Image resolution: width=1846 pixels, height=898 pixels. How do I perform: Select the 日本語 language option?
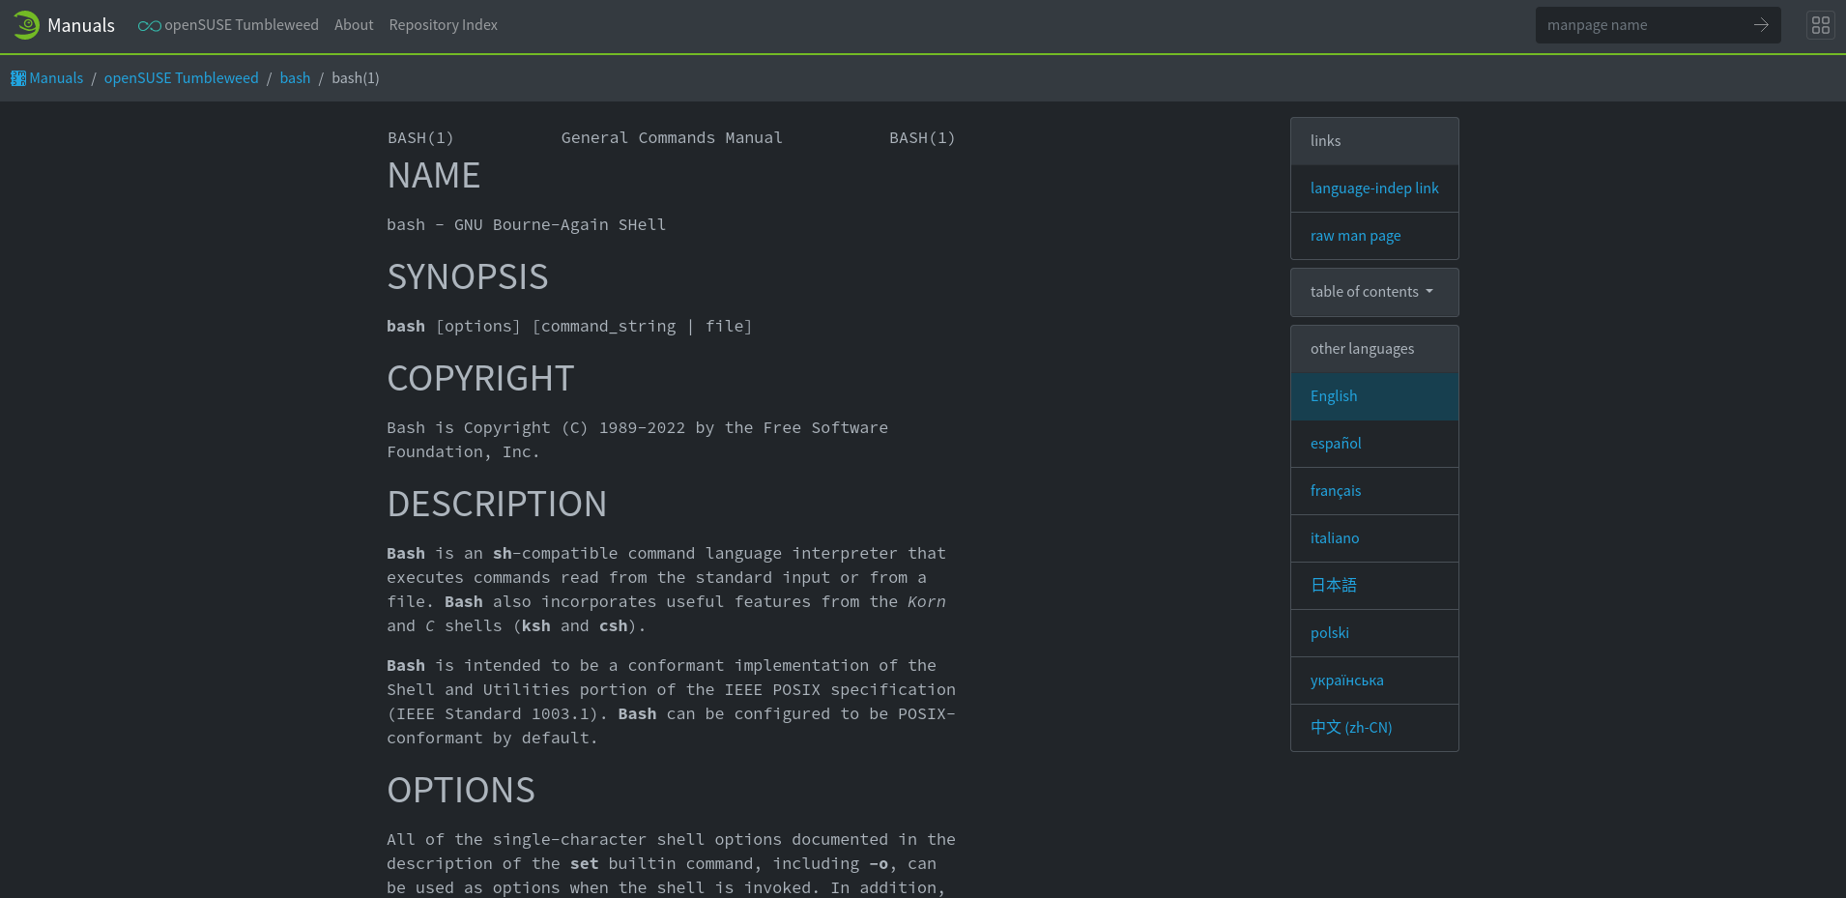coord(1333,585)
